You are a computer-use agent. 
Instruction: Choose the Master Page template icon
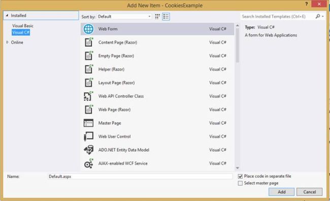coord(88,123)
